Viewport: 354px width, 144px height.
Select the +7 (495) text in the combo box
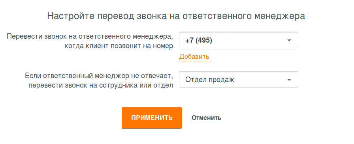click(198, 41)
